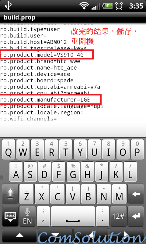The image size is (146, 244).
Task: Tap the battery charging indicator
Action: pyautogui.click(x=107, y=6)
